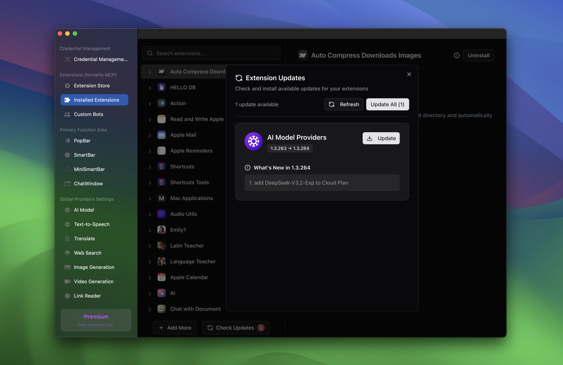Viewport: 563px width, 365px height.
Task: Click the Search extensions input field
Action: point(211,53)
